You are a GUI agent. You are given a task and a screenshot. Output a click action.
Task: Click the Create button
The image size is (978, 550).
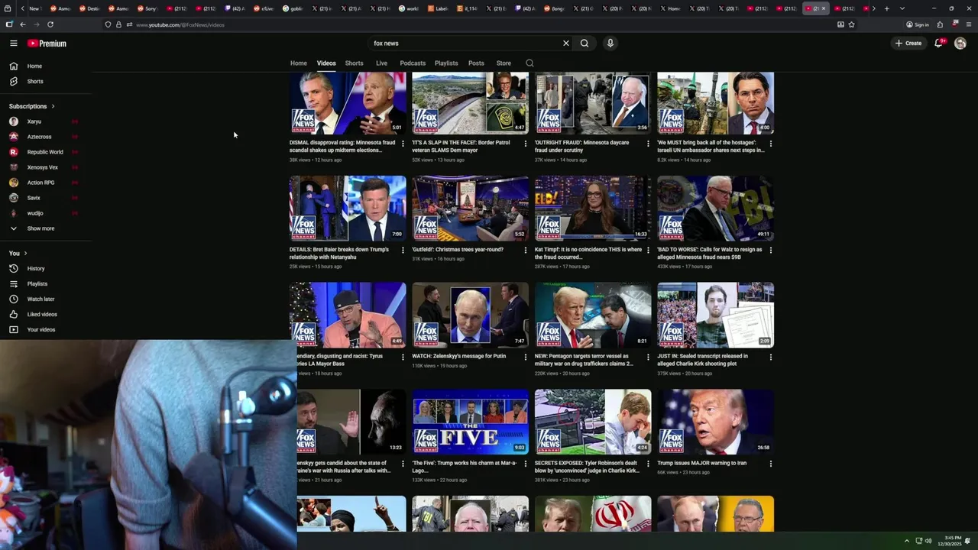tap(908, 44)
